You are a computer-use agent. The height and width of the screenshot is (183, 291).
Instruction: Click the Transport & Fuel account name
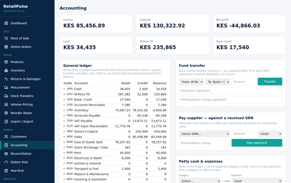[86, 169]
